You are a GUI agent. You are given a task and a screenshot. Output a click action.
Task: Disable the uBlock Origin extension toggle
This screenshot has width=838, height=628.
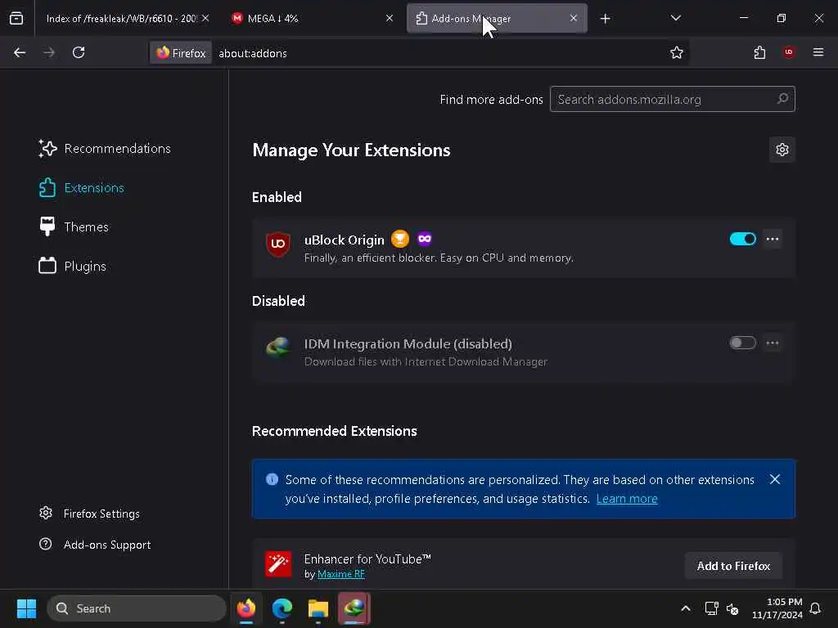743,239
